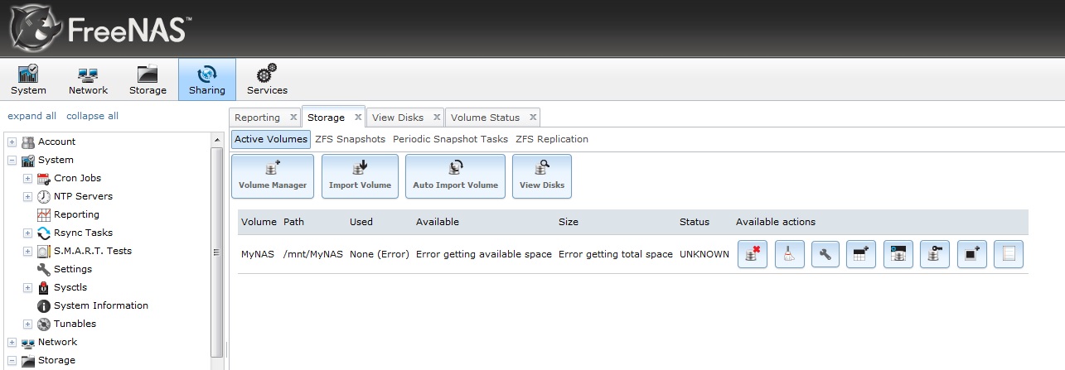
Task: Expand the Sysctls node
Action: (27, 287)
